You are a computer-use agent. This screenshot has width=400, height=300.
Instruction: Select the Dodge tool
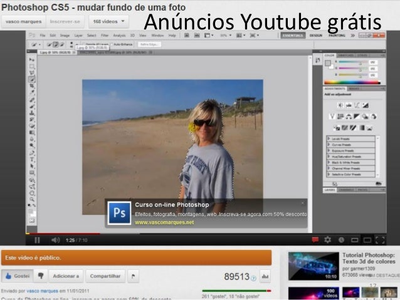pyautogui.click(x=32, y=146)
